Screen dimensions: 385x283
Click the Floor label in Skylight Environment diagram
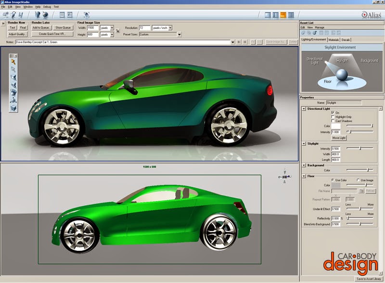tap(328, 81)
